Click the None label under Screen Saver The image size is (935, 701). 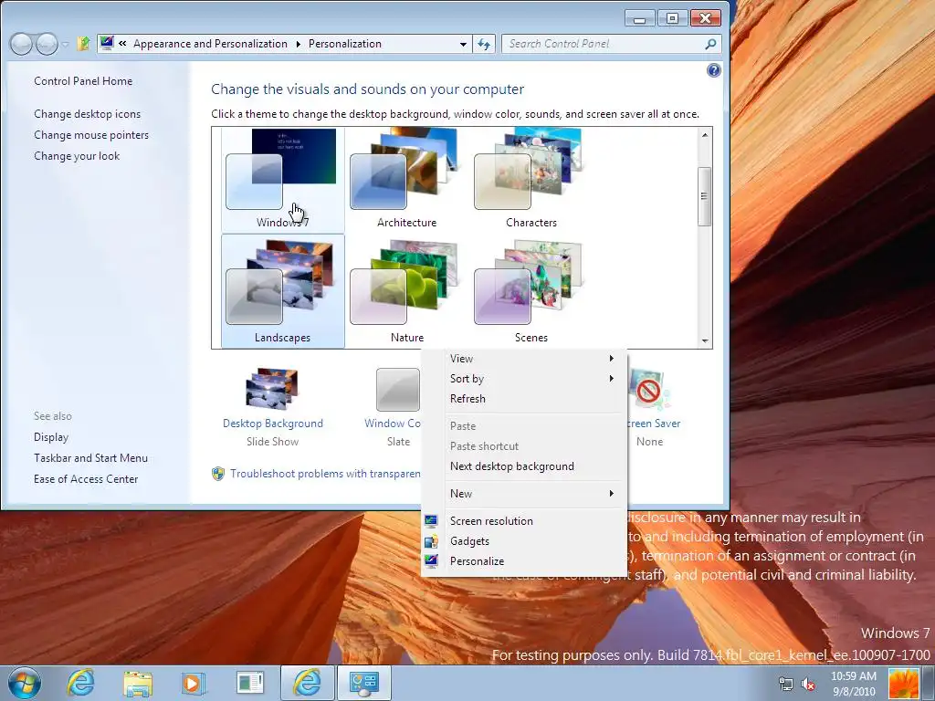649,442
